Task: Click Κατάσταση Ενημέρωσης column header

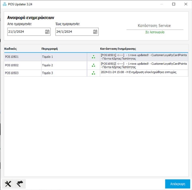Action: pos(118,49)
